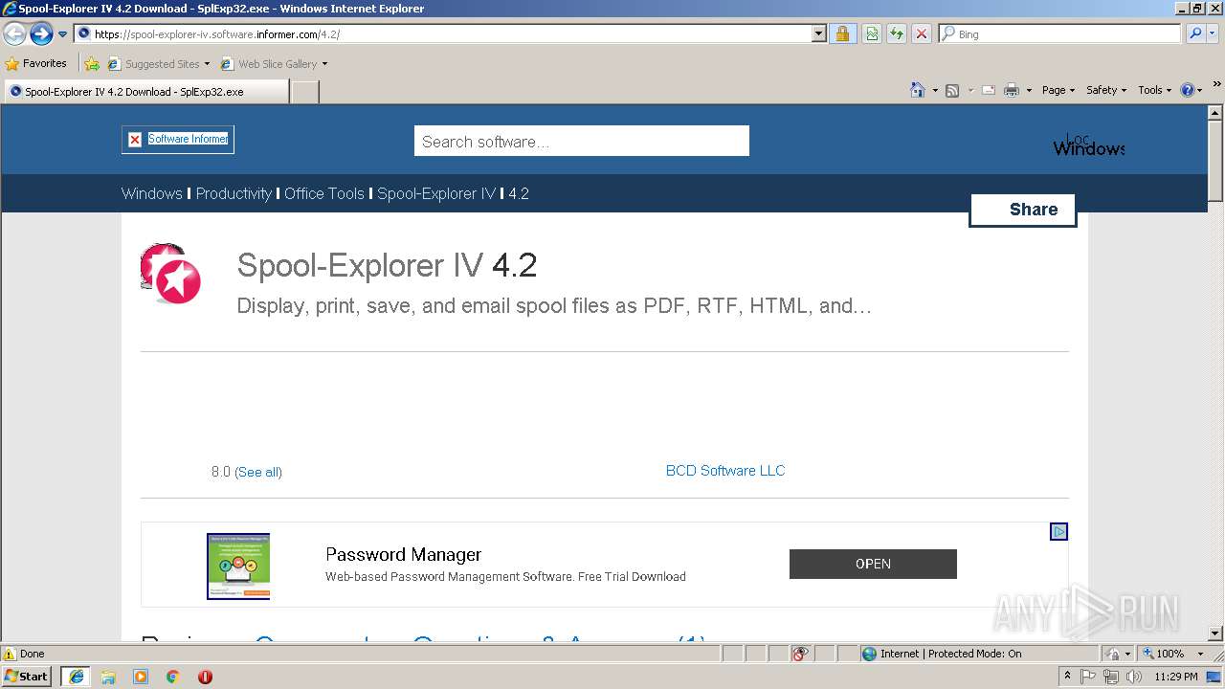Click the page scrollbar up arrow

pyautogui.click(x=1215, y=113)
